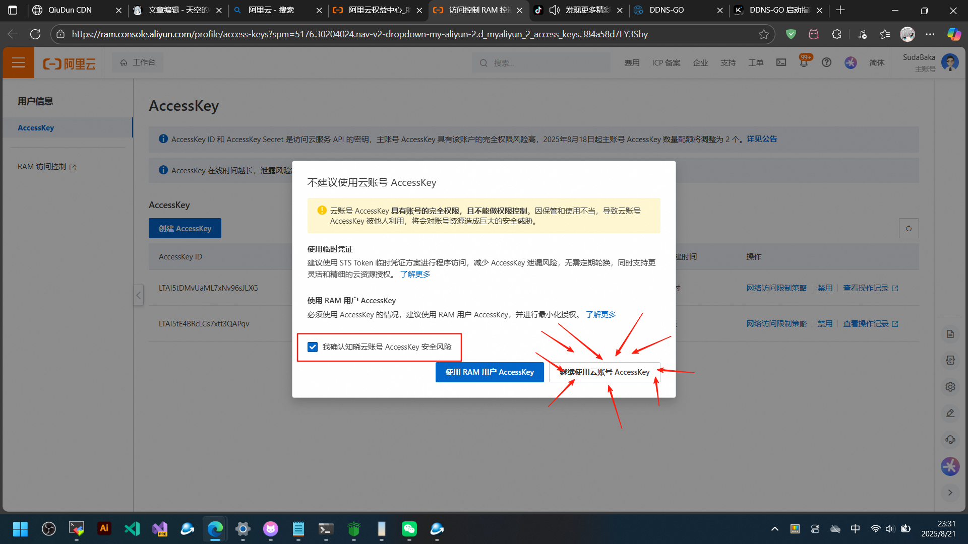Open Cloud Shell terminal icon in header
968x544 pixels.
[x=781, y=62]
